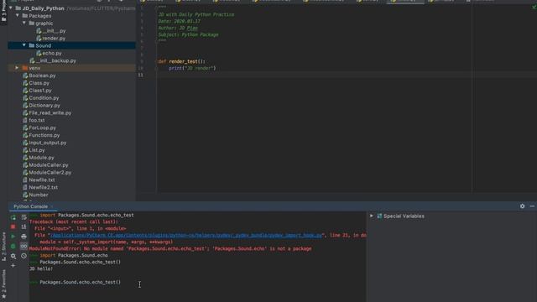Open Class.py from the project tree

[x=39, y=83]
